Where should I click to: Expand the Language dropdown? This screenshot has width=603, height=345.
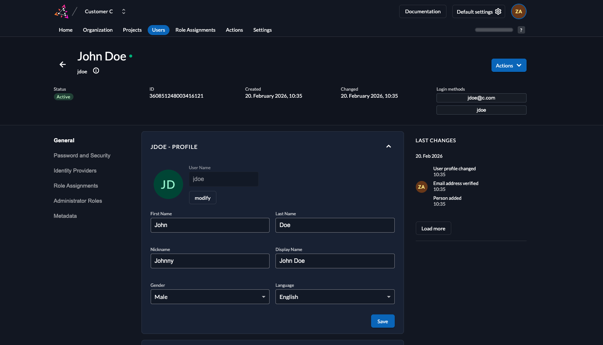coord(335,297)
